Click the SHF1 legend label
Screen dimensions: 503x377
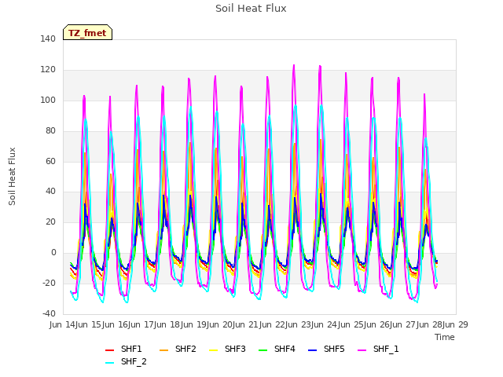[131, 349]
